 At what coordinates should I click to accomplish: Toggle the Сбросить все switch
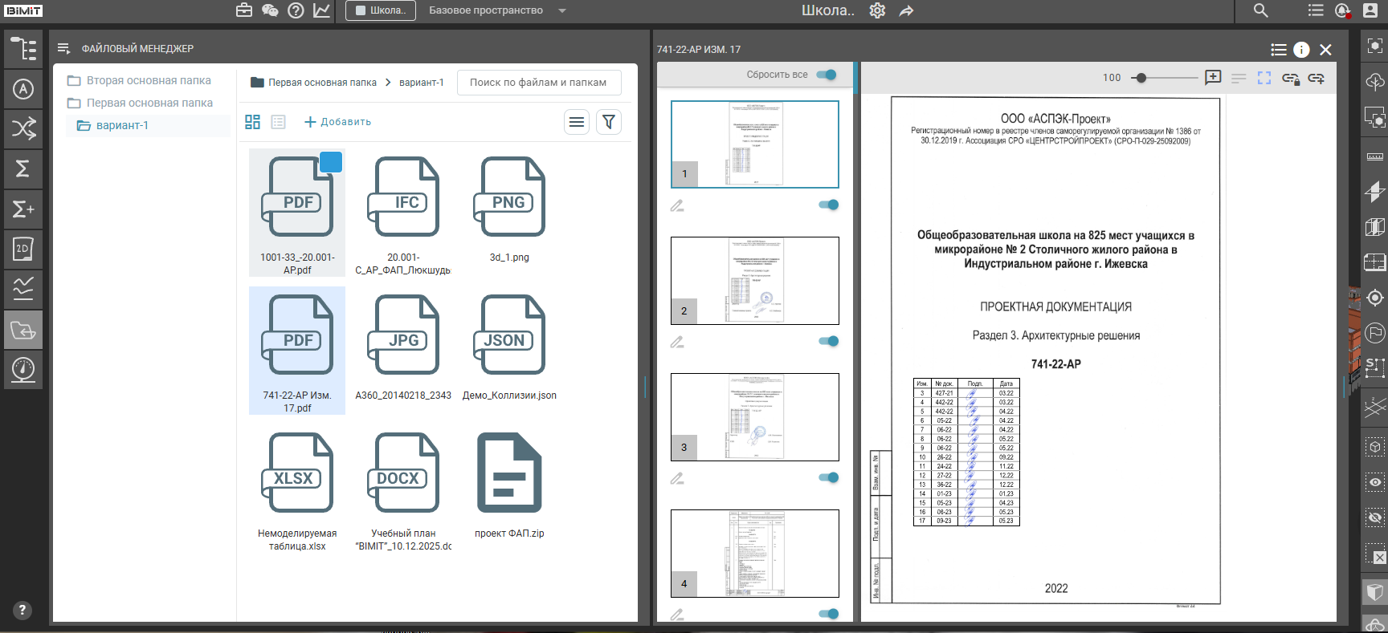(827, 75)
